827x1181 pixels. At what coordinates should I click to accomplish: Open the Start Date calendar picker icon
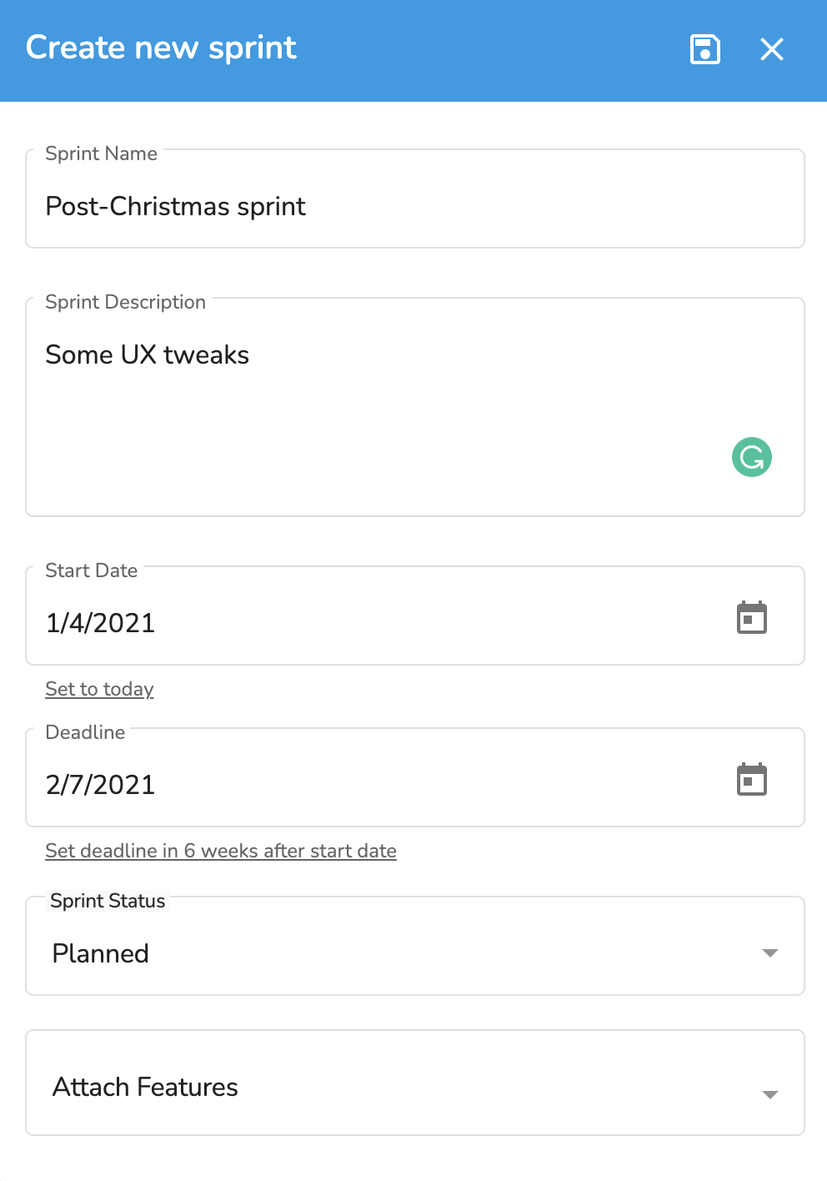click(x=752, y=618)
